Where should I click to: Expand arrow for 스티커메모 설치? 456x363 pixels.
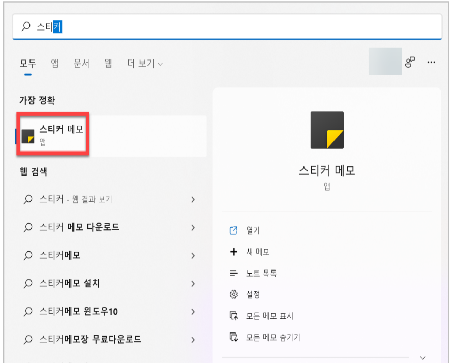(x=193, y=284)
